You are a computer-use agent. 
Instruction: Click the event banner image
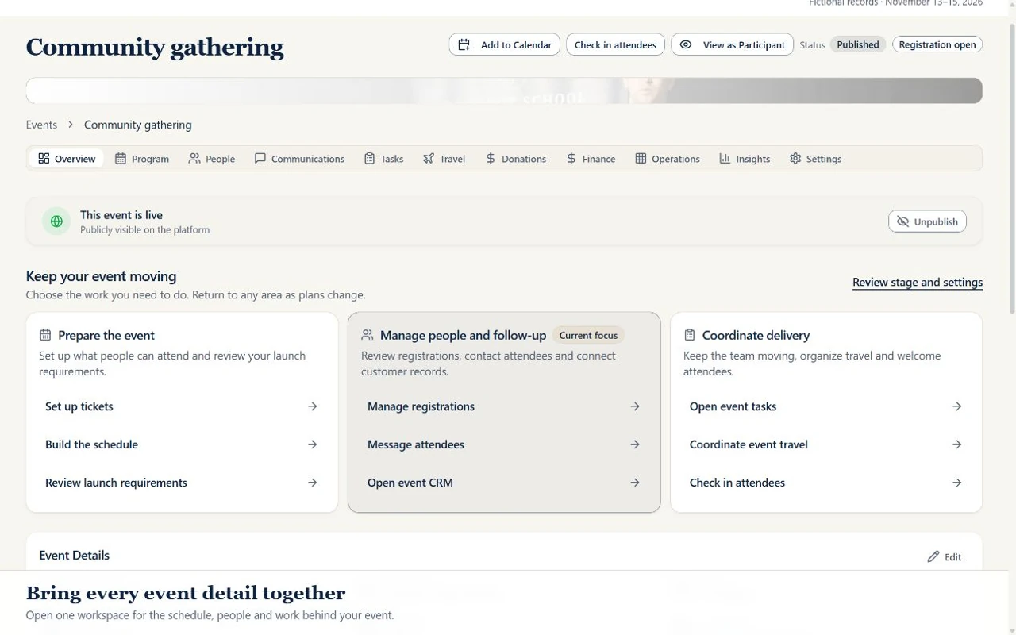pyautogui.click(x=504, y=90)
